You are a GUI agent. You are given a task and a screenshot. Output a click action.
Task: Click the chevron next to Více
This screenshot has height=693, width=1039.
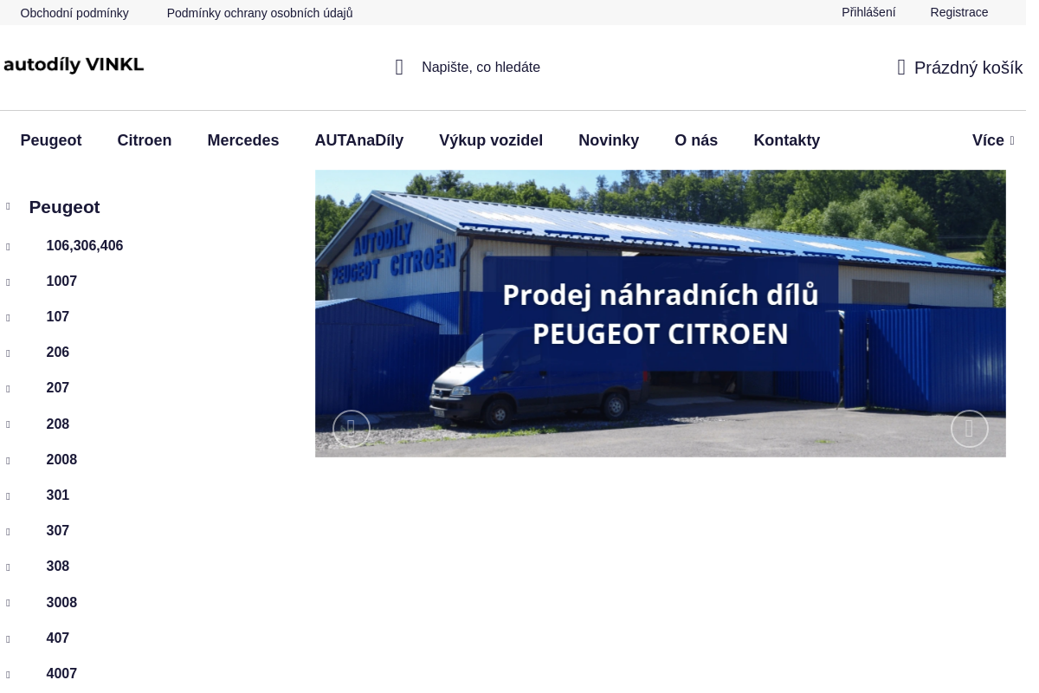1011,140
